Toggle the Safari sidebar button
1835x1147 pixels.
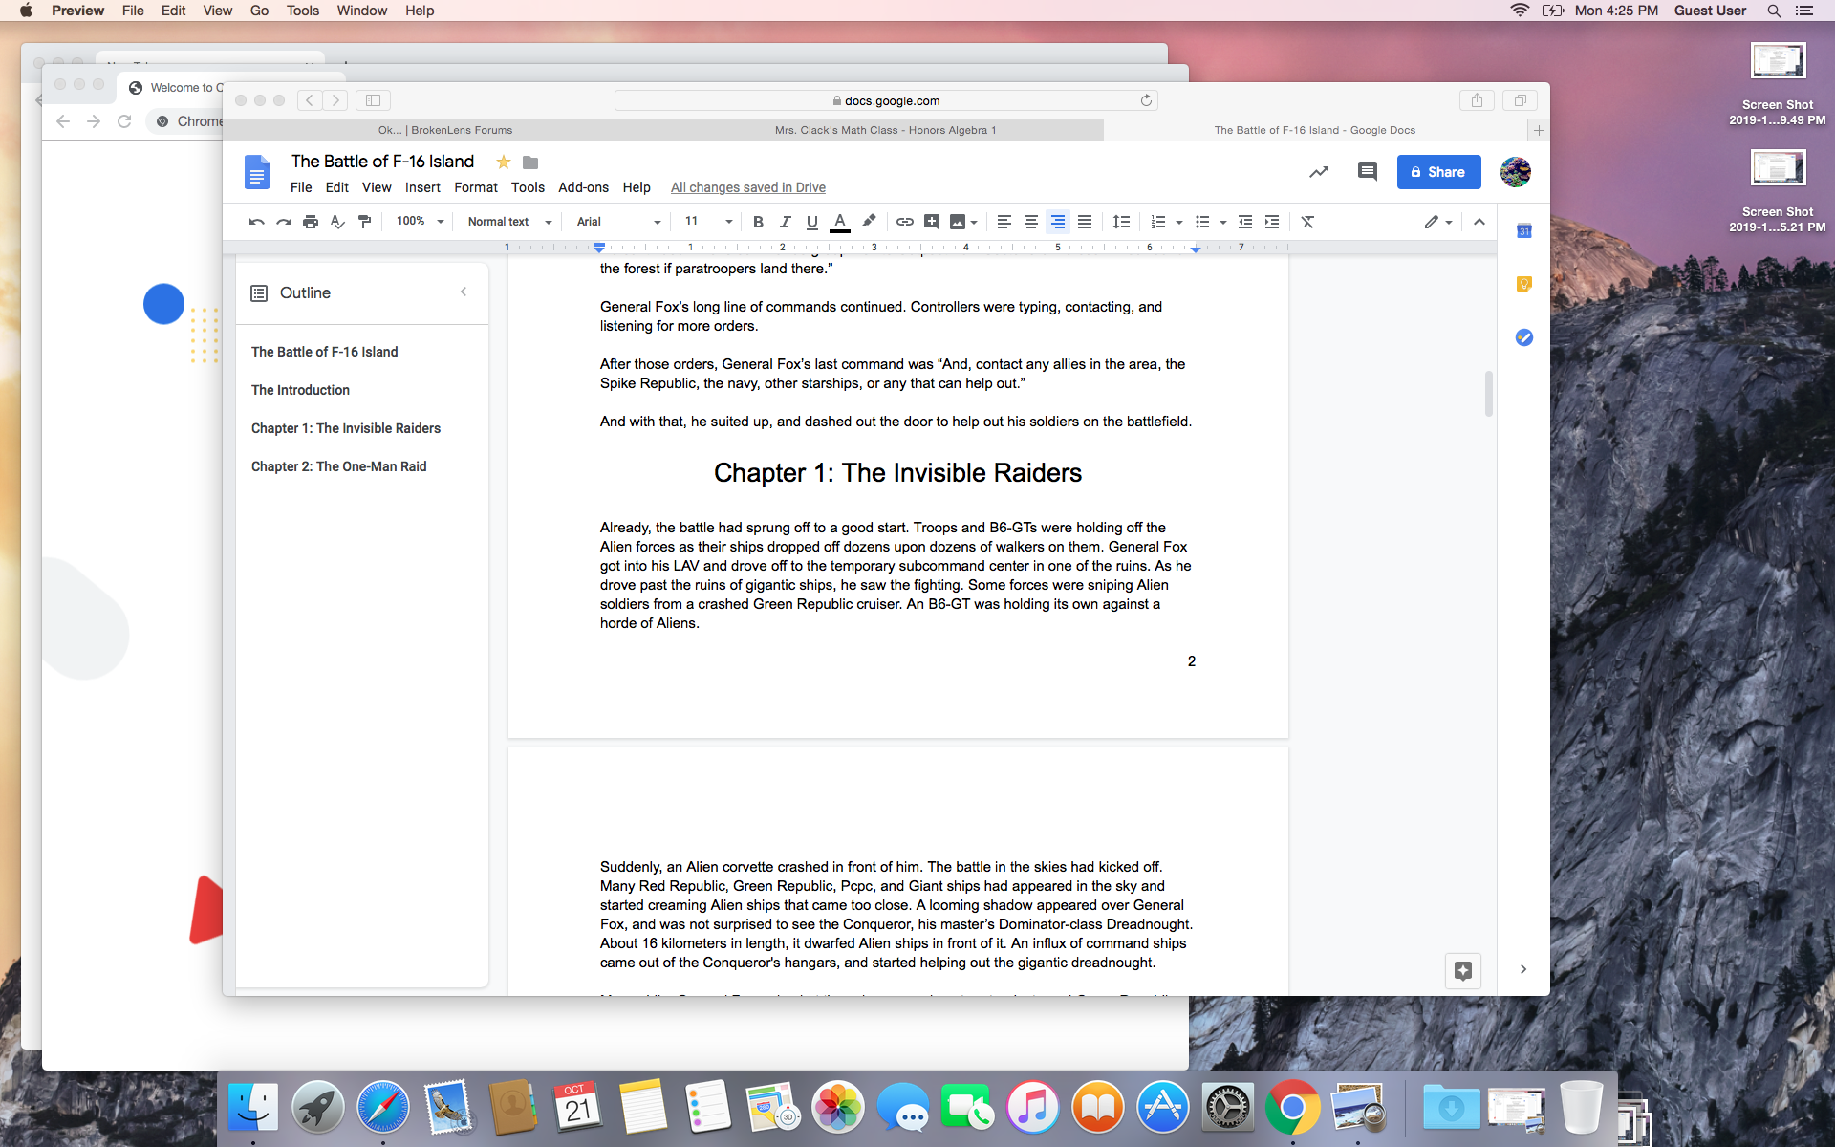(x=374, y=100)
